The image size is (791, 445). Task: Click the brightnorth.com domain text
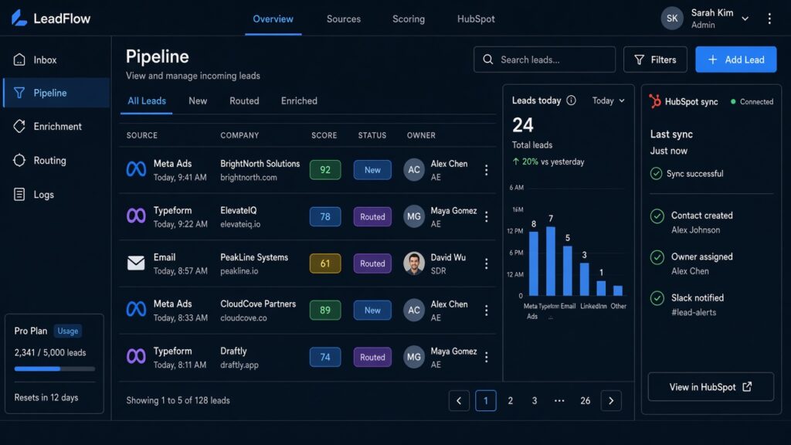pyautogui.click(x=249, y=178)
